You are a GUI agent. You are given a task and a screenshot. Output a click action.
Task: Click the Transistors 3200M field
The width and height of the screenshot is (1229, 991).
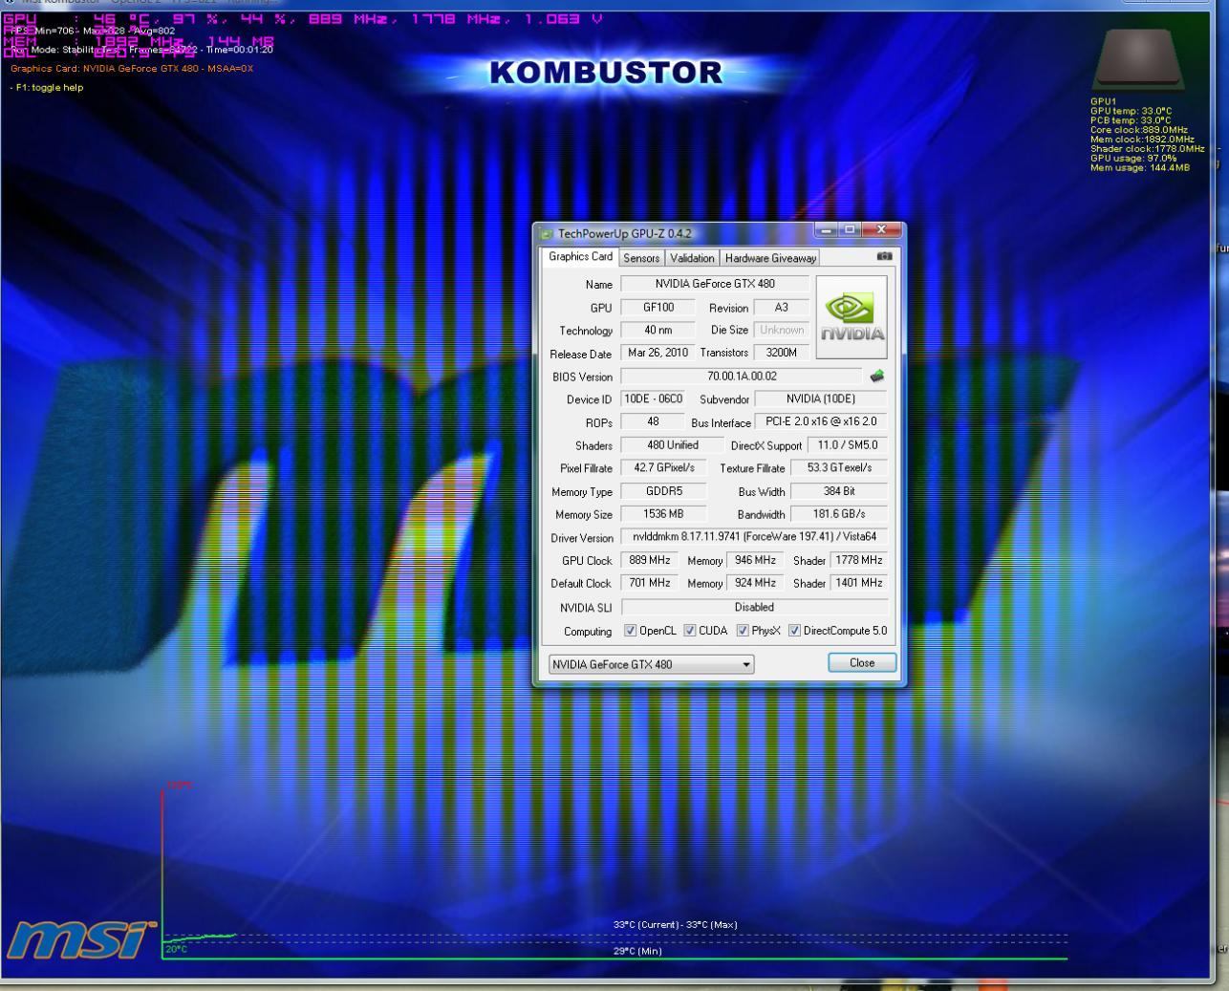tap(781, 354)
